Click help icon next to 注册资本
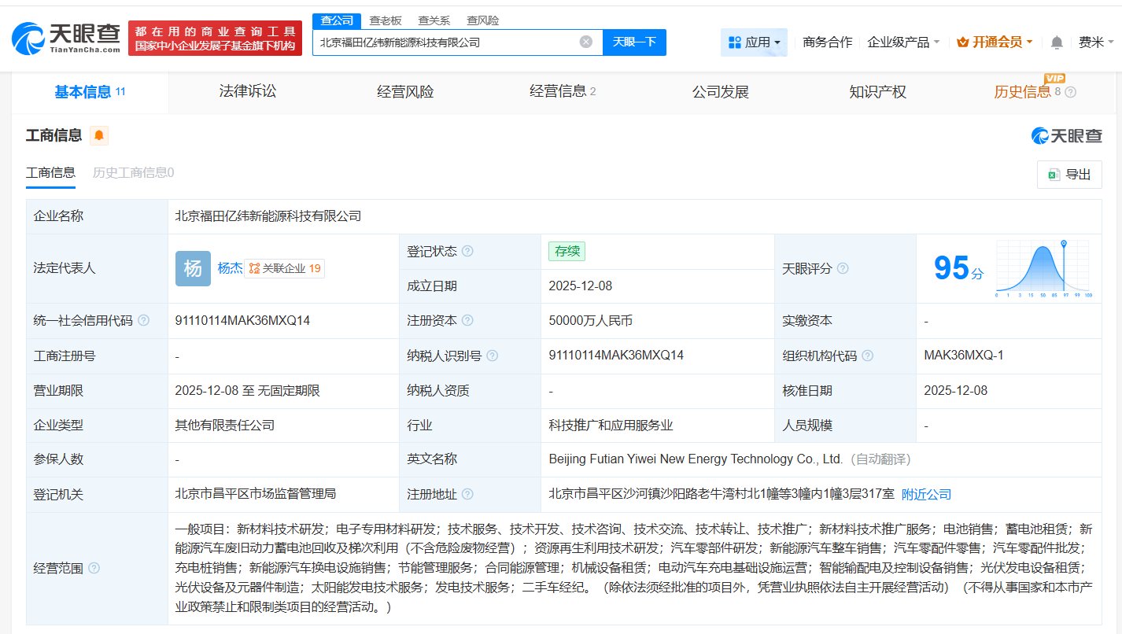Viewport: 1122px width, 634px height. click(467, 321)
